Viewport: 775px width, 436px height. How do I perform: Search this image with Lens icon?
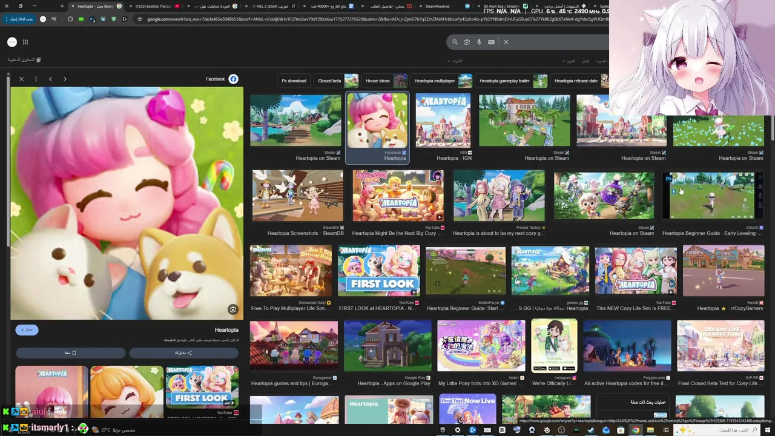tap(232, 309)
